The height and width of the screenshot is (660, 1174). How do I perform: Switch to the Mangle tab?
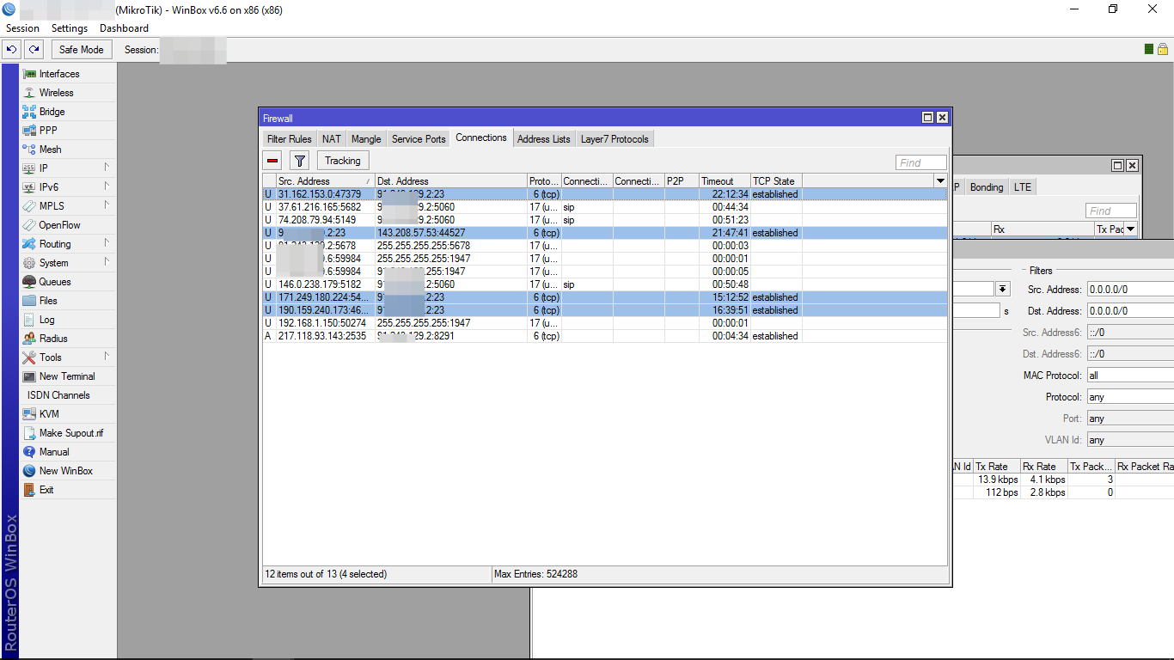(366, 139)
